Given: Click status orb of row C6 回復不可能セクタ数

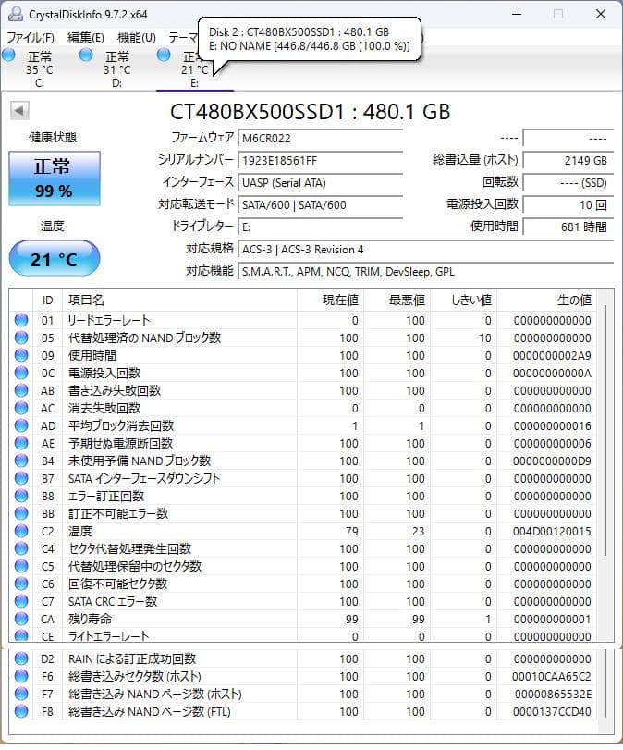Looking at the screenshot, I should pos(21,584).
